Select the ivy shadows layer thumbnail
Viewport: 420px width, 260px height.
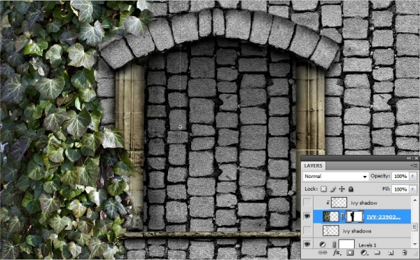point(331,231)
